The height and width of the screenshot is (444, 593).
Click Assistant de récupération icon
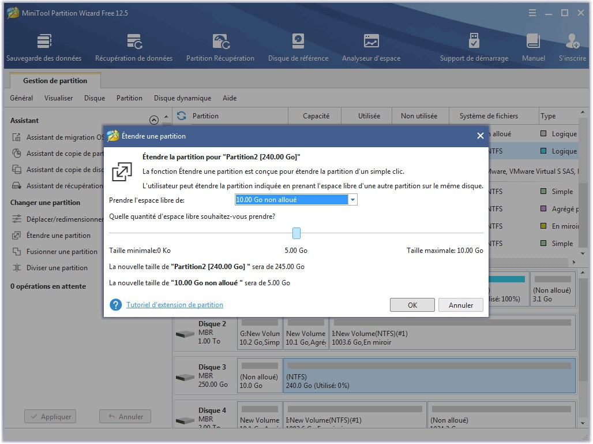(x=16, y=186)
